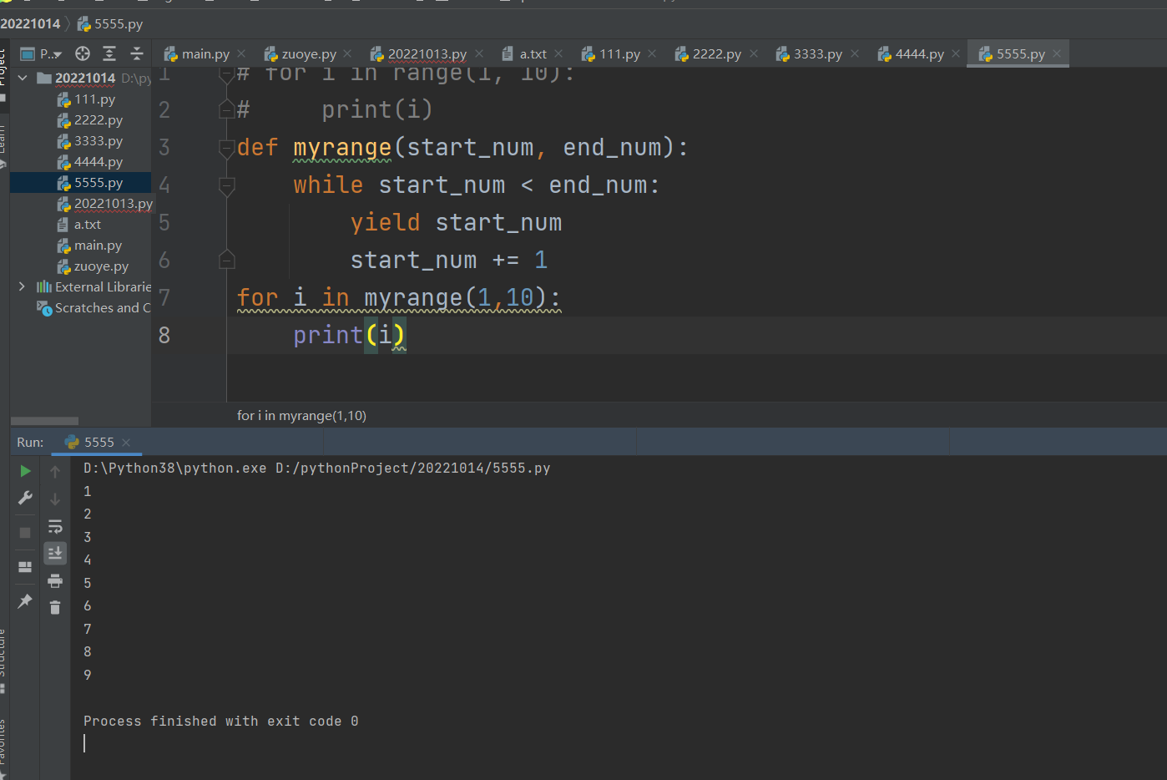Close the a.txt tab
This screenshot has height=780, width=1167.
558,54
